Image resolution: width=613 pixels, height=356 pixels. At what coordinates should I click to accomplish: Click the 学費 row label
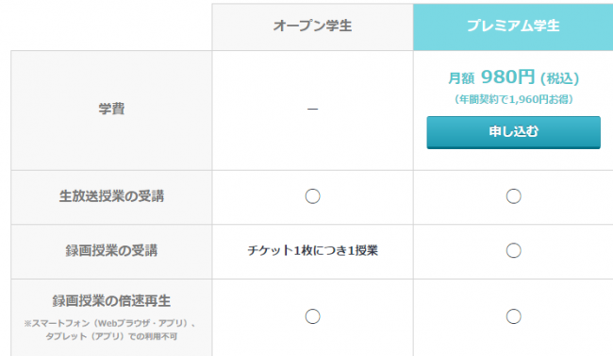pos(111,109)
